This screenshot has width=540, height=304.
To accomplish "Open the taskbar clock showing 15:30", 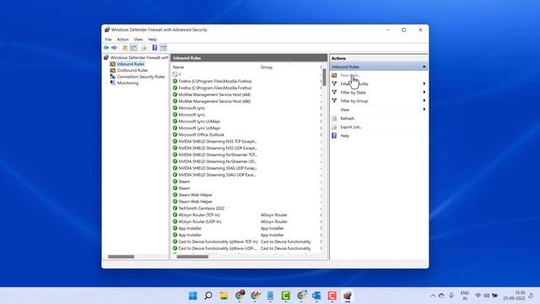I will (514, 296).
